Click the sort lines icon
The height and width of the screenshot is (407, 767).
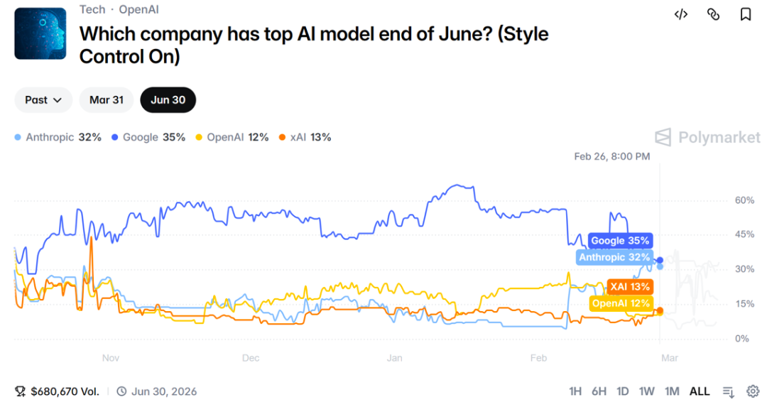click(x=728, y=391)
